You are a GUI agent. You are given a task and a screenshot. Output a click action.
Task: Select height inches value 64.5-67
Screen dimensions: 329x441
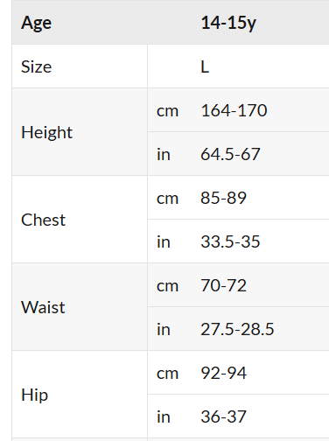[x=230, y=154]
